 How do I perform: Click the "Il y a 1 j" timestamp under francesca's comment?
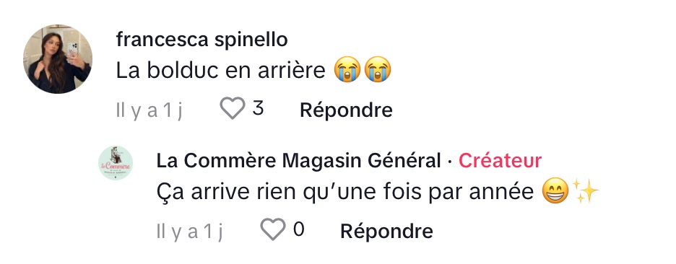click(x=149, y=110)
